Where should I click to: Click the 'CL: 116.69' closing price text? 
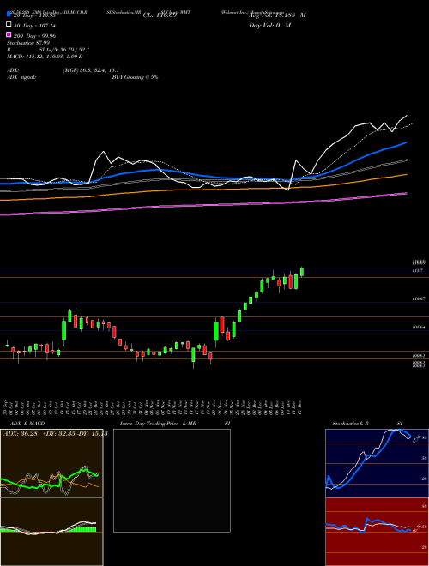(160, 15)
